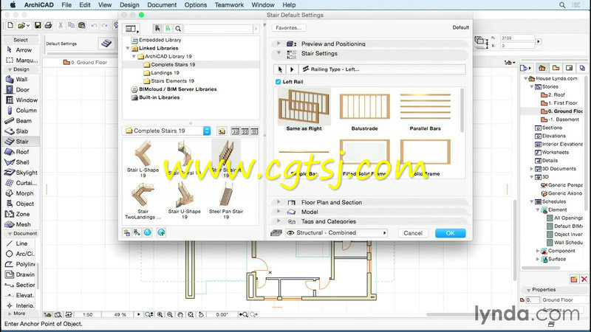Collapse the Stair Settings panel
Image resolution: width=591 pixels, height=332 pixels.
point(279,53)
